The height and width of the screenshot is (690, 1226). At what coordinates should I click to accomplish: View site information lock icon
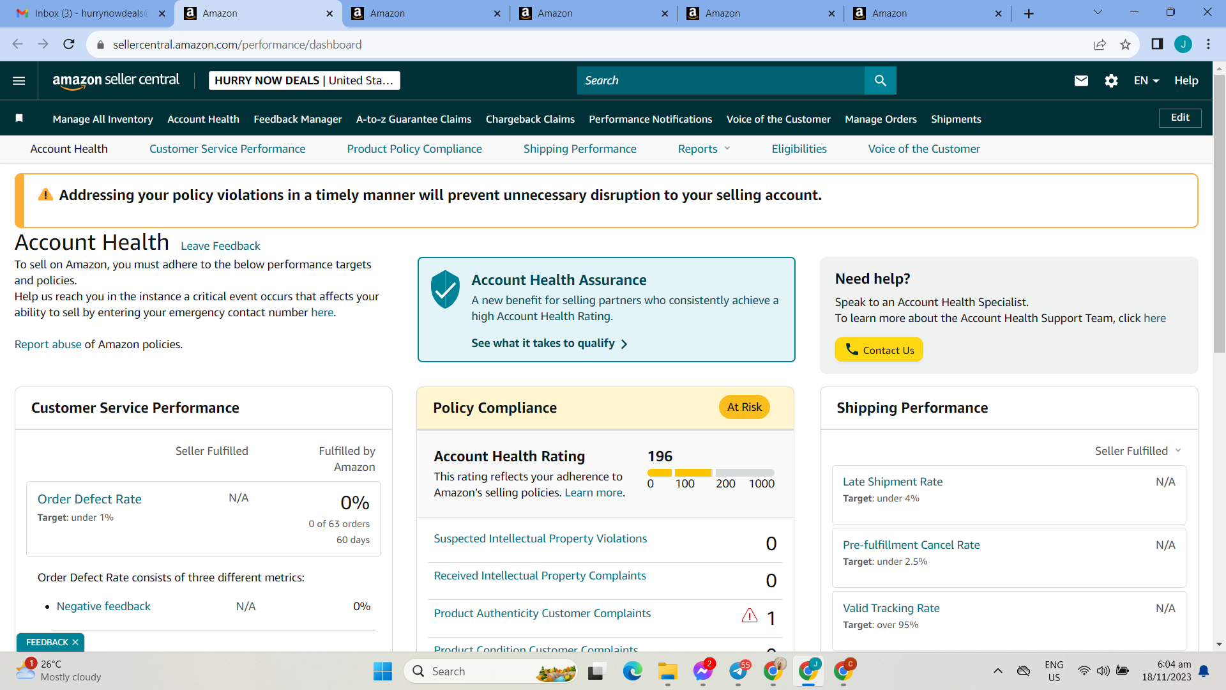100,45
